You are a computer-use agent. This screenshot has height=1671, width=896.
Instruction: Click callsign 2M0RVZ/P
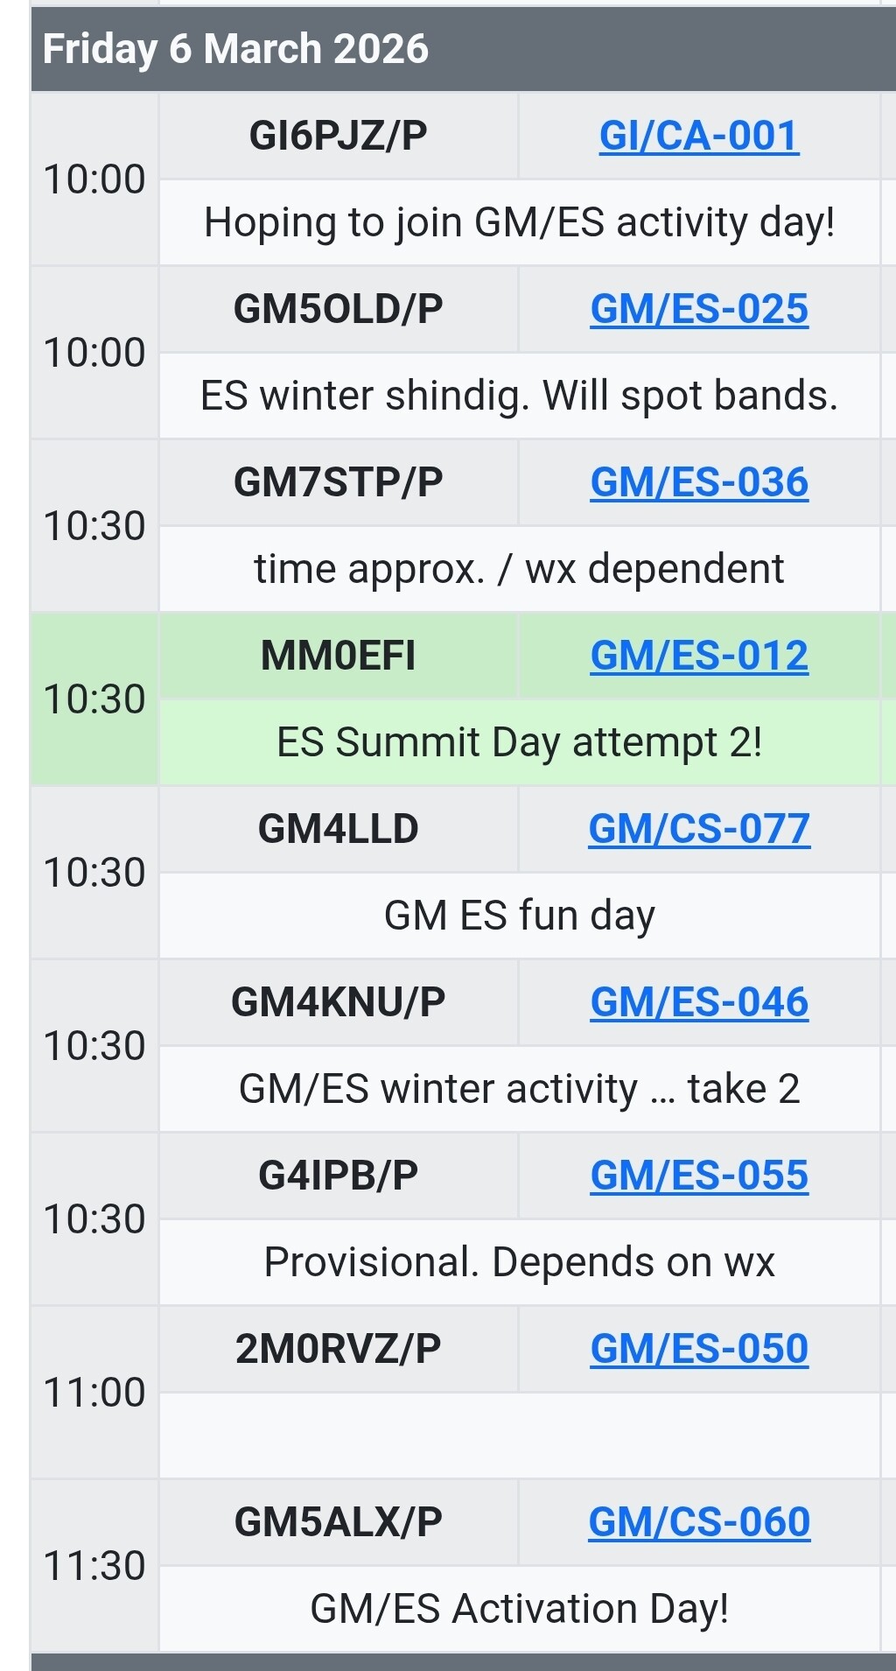pos(338,1349)
